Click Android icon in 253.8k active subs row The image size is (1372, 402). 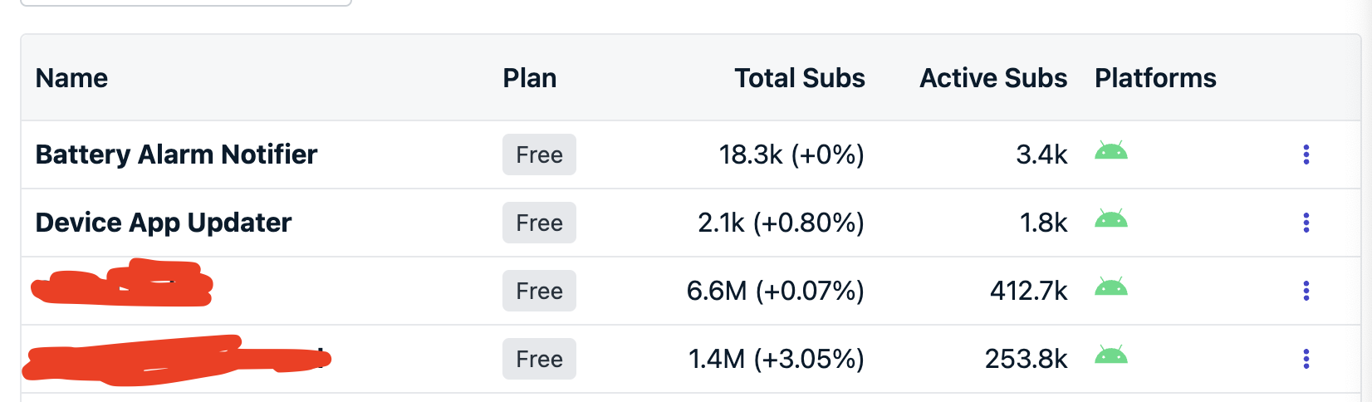[1110, 355]
